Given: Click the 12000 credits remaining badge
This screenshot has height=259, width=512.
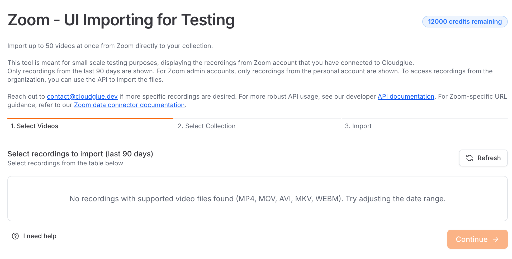Looking at the screenshot, I should (x=465, y=22).
